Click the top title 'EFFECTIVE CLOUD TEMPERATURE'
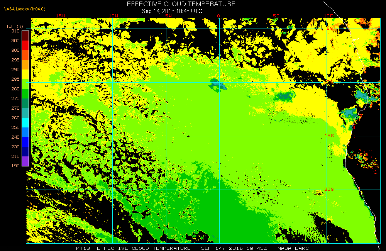This screenshot has height=251, width=386. click(x=181, y=4)
